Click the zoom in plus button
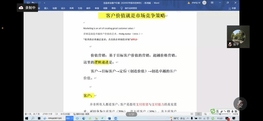The height and width of the screenshot is (121, 263). (x=230, y=114)
